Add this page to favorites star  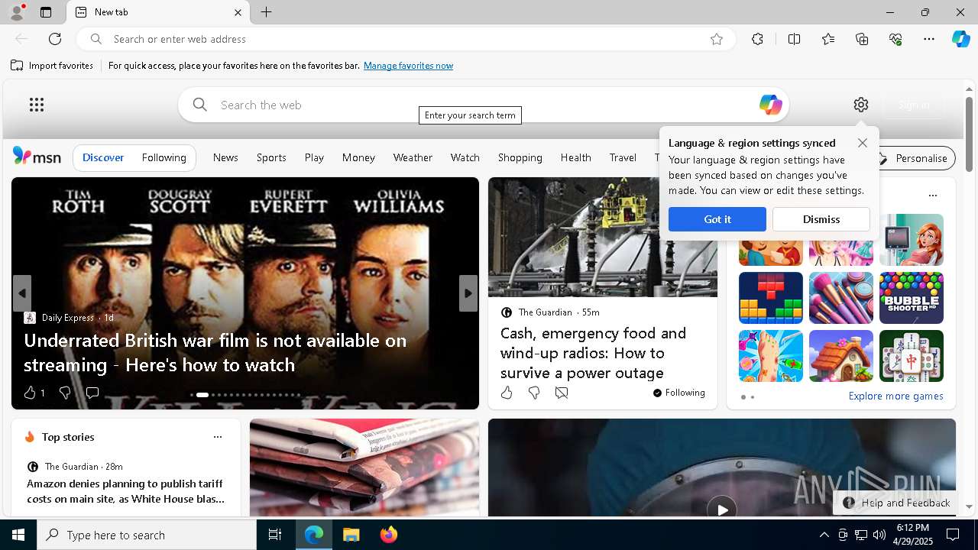point(717,39)
